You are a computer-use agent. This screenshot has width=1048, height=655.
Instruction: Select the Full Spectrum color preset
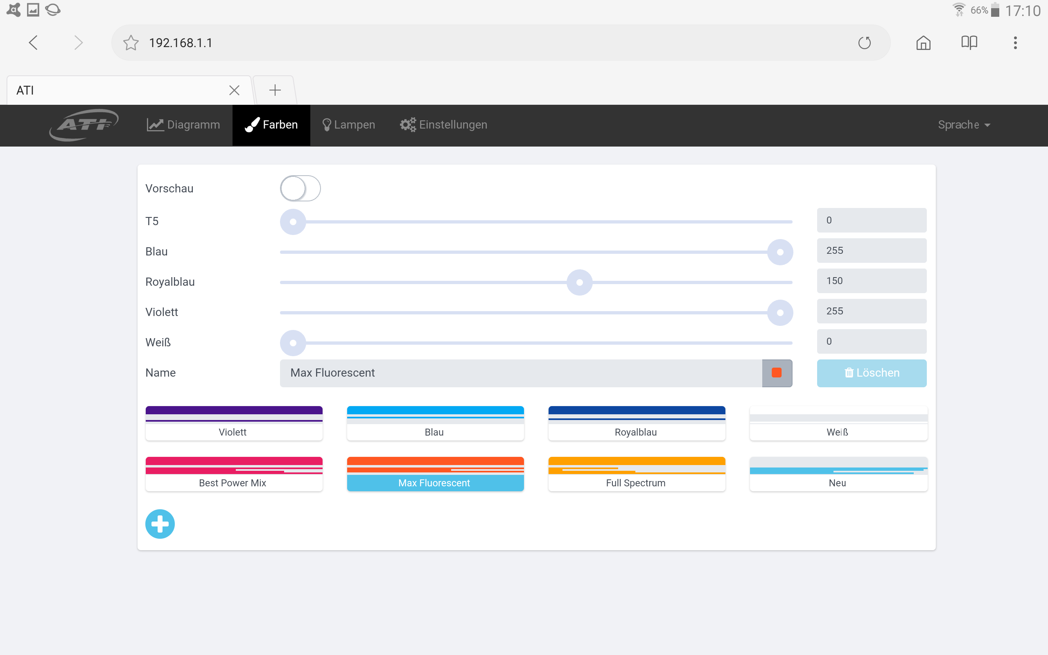(x=636, y=474)
